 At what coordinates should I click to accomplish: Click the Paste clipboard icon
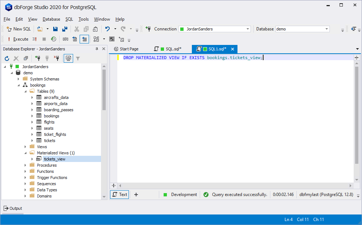[x=95, y=29]
